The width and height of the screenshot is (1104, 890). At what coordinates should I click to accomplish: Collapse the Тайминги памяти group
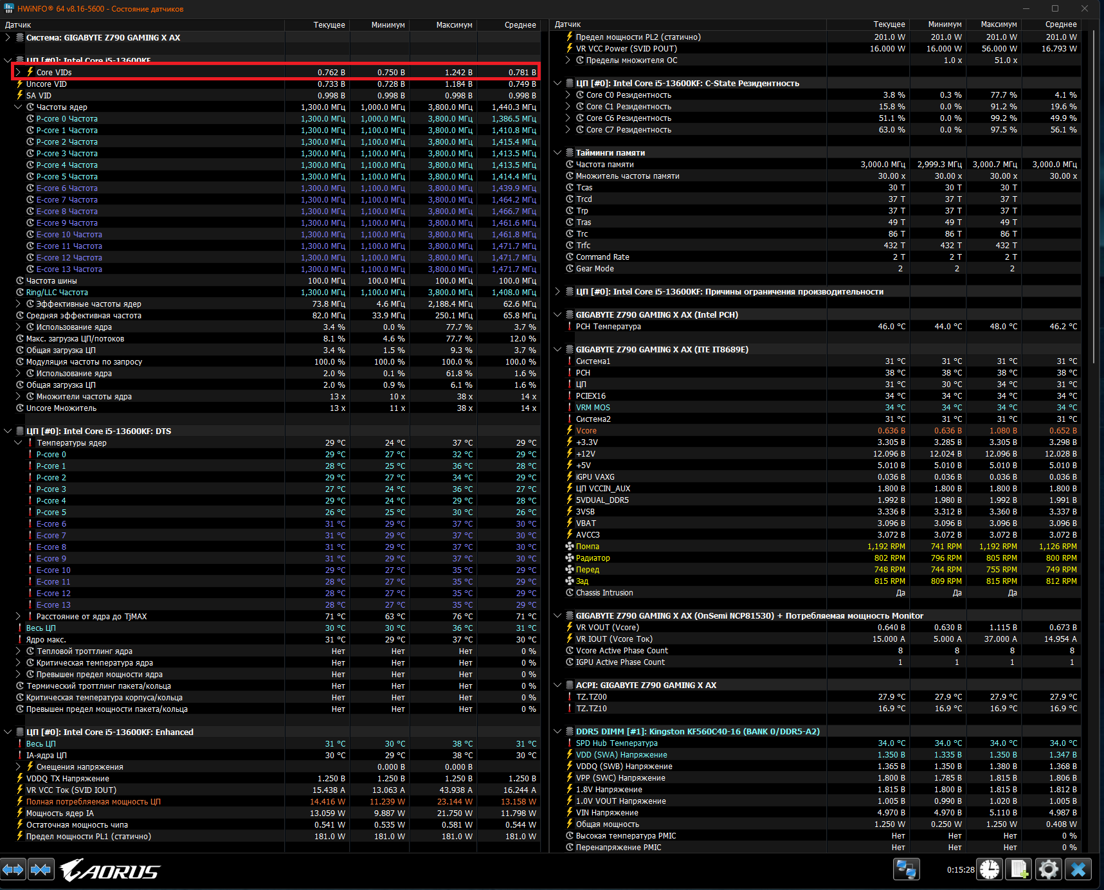(x=557, y=152)
